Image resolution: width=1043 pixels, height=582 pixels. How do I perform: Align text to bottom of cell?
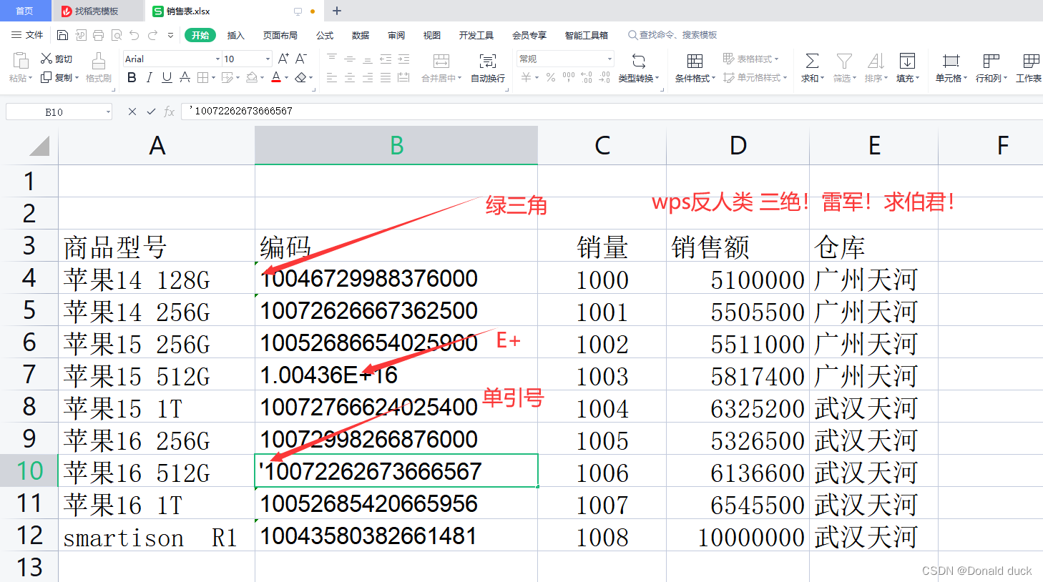tap(367, 59)
